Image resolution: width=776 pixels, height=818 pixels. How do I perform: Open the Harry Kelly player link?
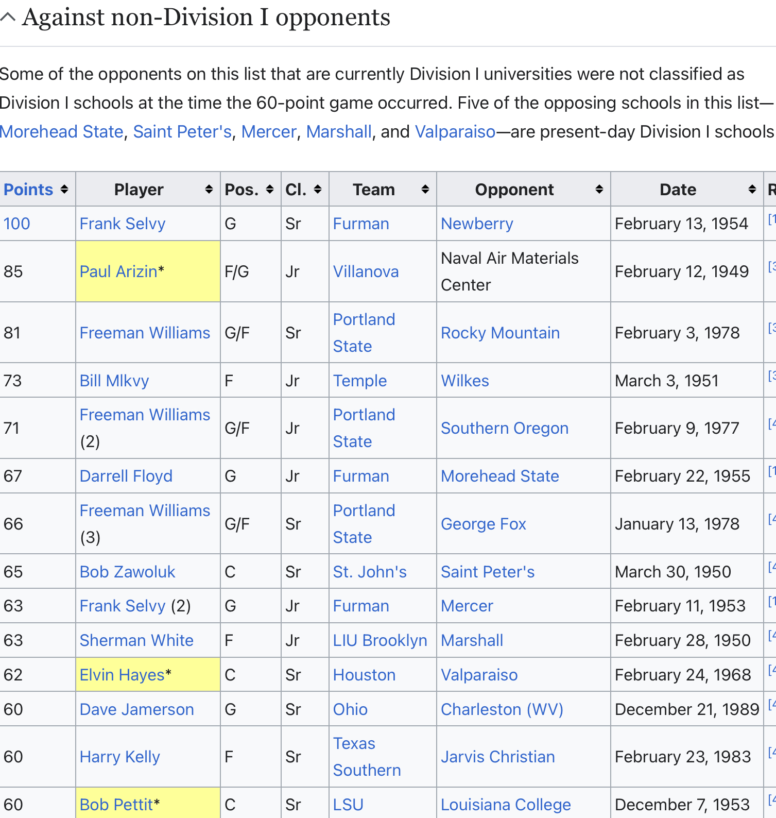click(120, 757)
